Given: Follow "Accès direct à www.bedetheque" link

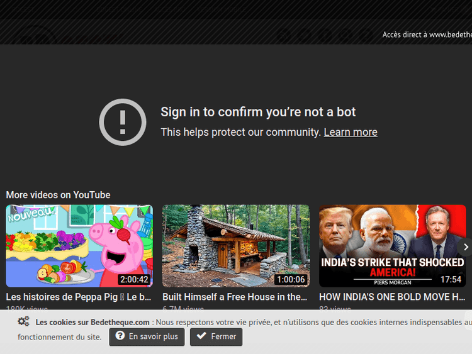Looking at the screenshot, I should click(x=427, y=35).
